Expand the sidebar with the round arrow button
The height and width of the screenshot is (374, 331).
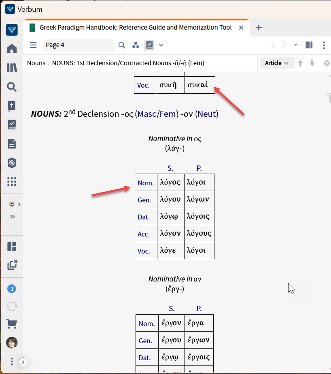click(23, 362)
